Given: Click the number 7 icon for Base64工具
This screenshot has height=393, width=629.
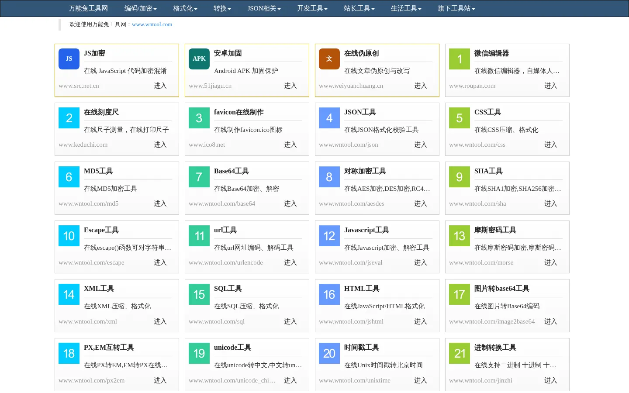Looking at the screenshot, I should click(199, 177).
